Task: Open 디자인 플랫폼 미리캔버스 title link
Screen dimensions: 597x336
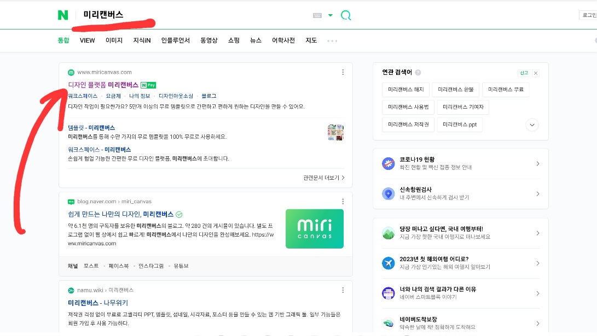Action: click(x=103, y=85)
